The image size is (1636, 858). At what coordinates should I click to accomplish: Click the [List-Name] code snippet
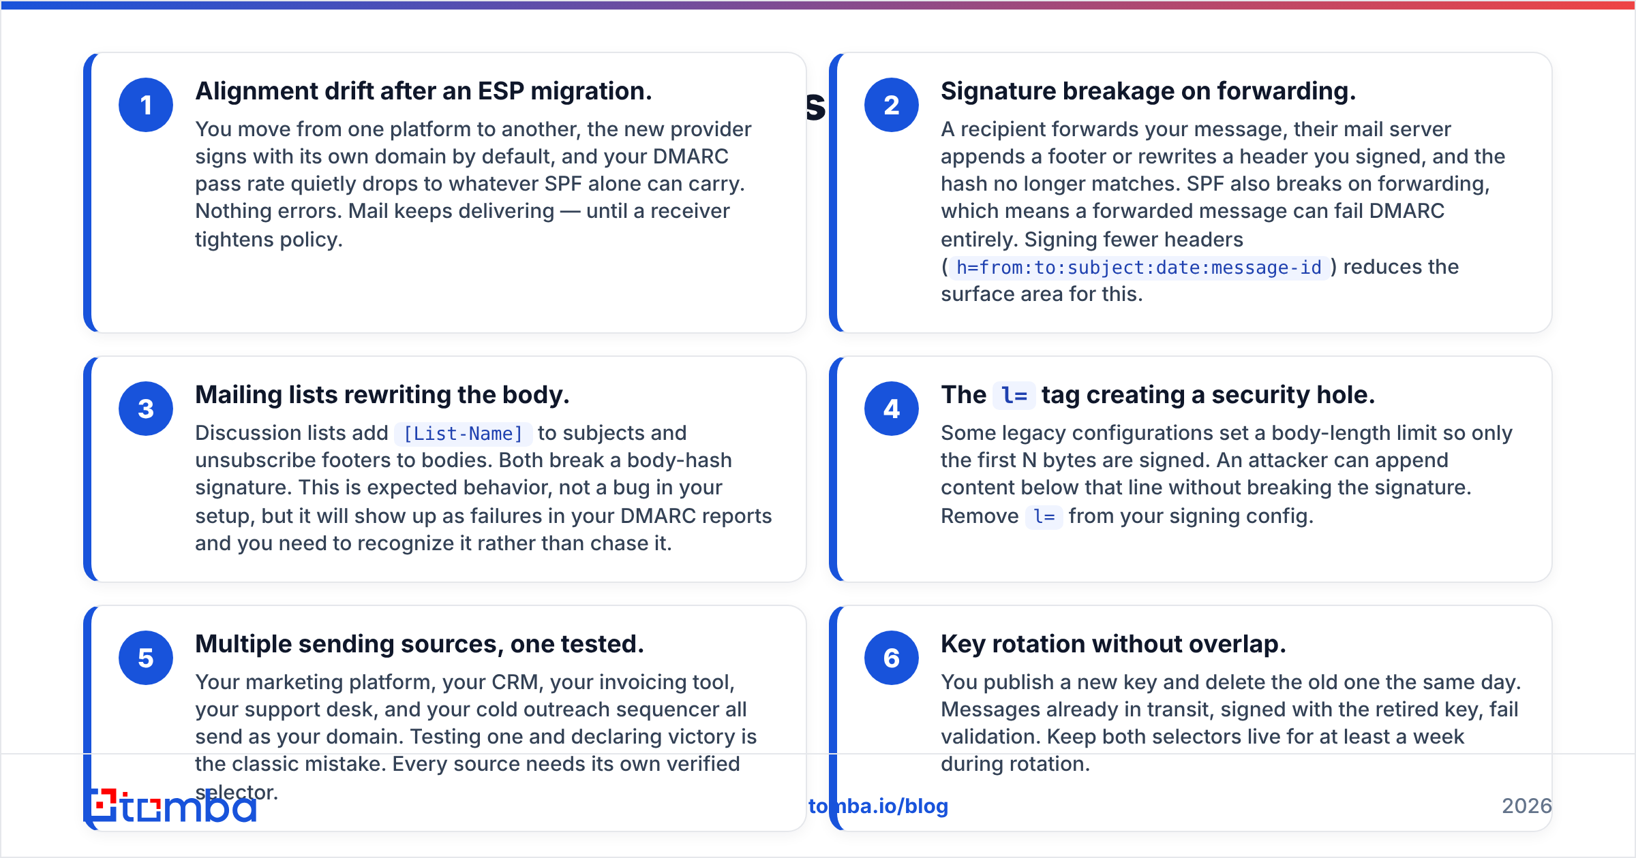(463, 434)
